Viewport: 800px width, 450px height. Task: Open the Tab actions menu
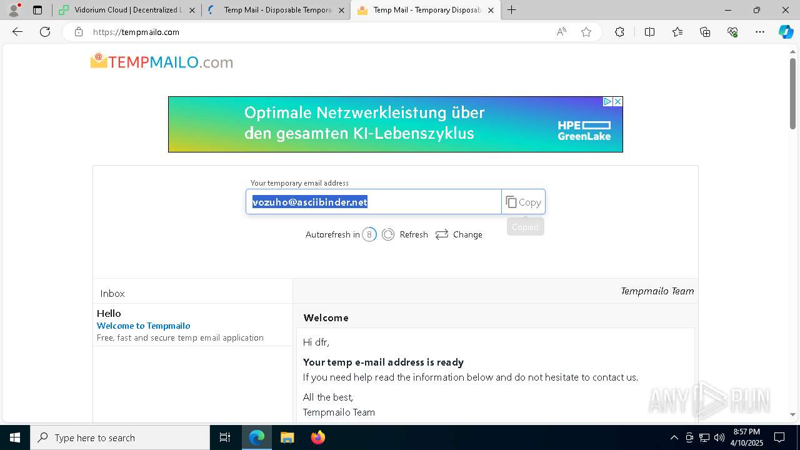[x=37, y=10]
